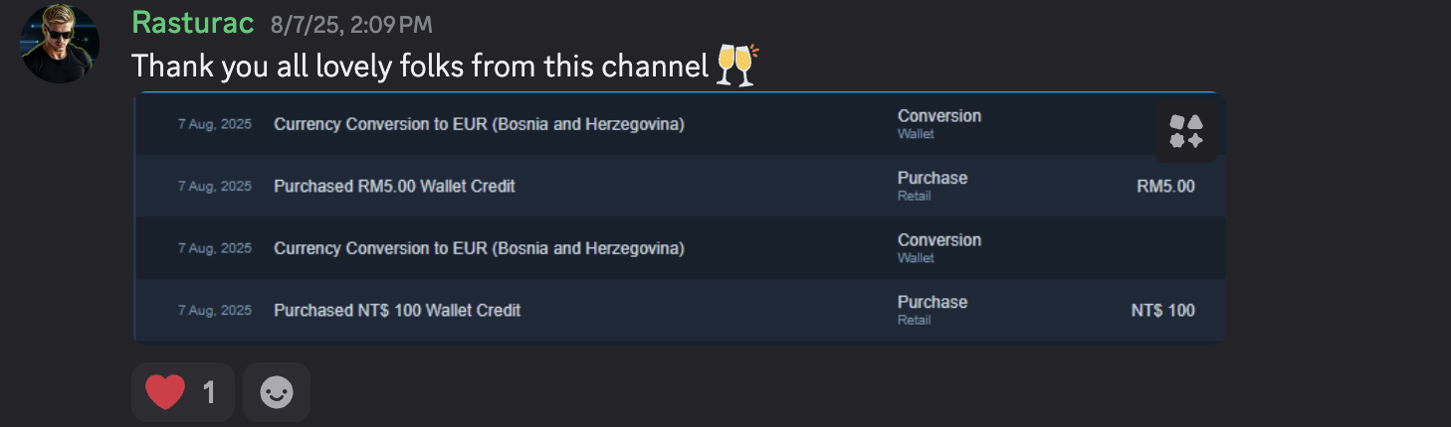Click the Conversion Wallet label in the top row
The image size is (1451, 427).
click(x=938, y=124)
